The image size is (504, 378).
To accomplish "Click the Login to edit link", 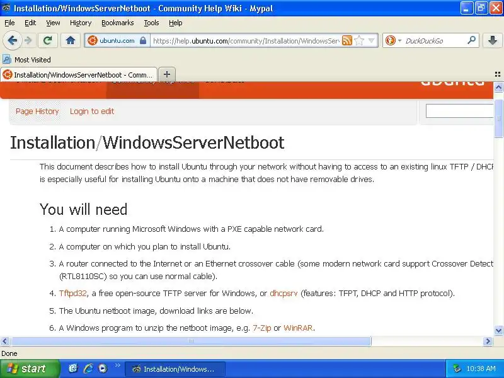I will [x=92, y=112].
